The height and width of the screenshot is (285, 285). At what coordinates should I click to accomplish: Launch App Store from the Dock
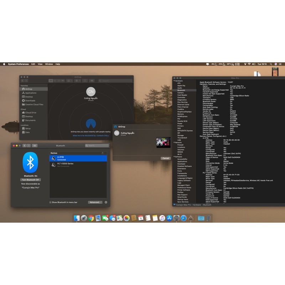pos(169,218)
